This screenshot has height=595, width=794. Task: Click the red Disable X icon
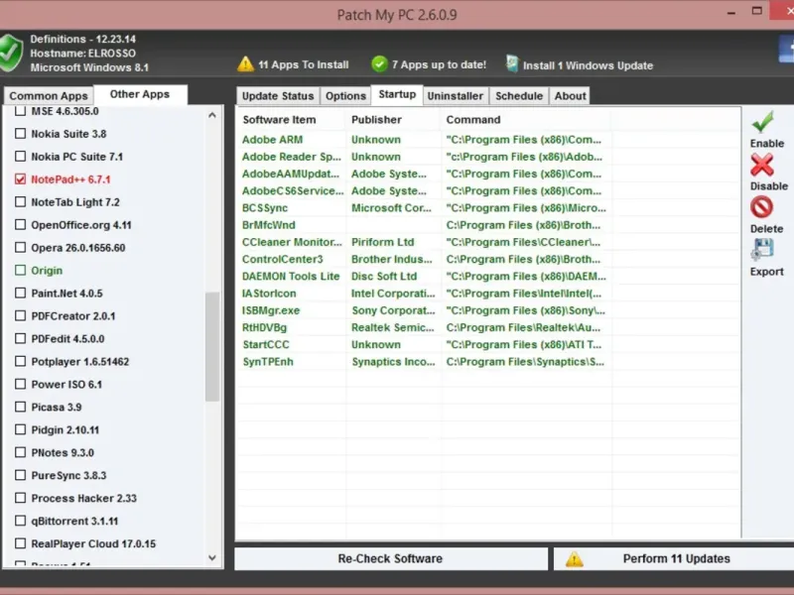click(762, 165)
